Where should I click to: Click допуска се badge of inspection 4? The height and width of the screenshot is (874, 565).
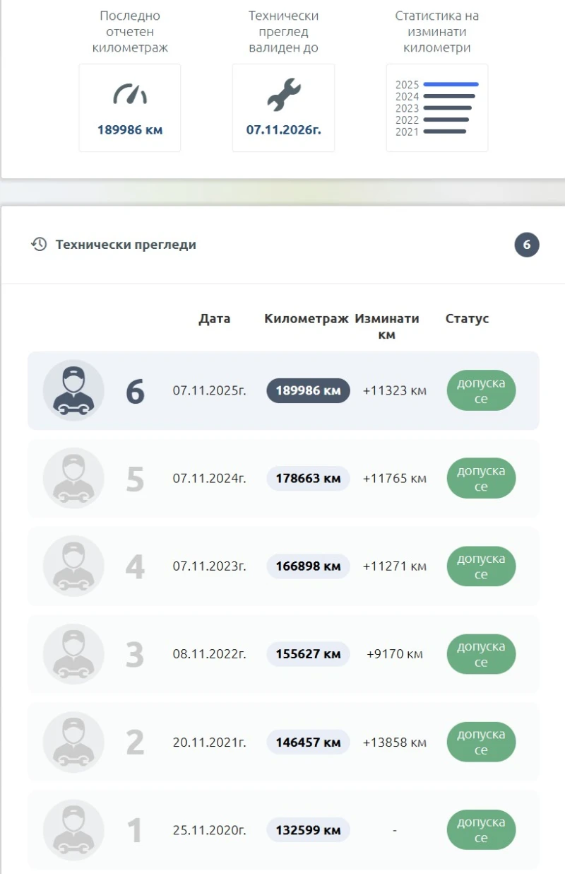(x=481, y=566)
